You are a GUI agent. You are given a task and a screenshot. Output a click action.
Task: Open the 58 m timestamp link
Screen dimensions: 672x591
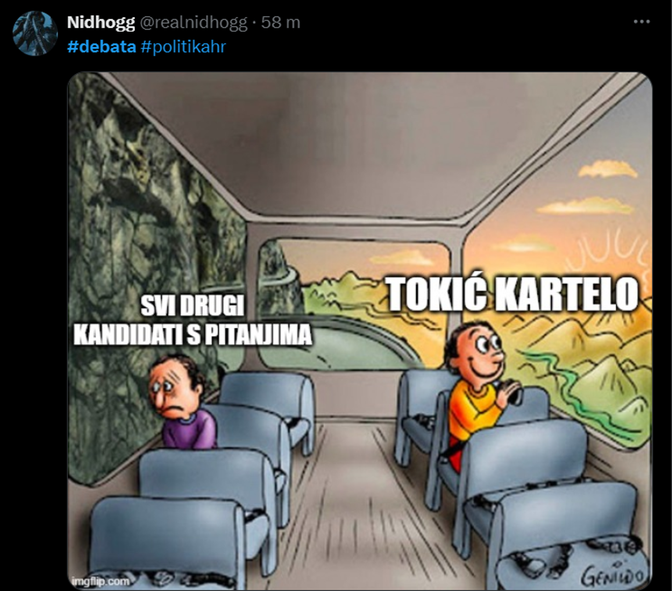[280, 22]
